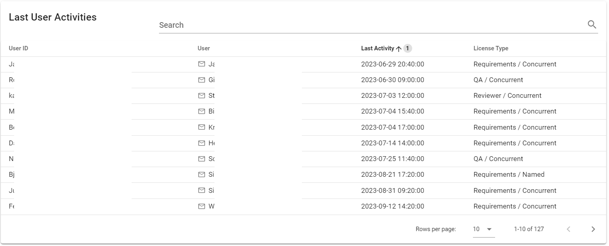Open the Rows per page dropdown

483,229
